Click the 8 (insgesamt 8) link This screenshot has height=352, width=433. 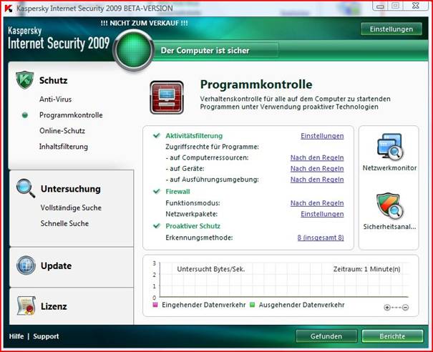click(321, 238)
